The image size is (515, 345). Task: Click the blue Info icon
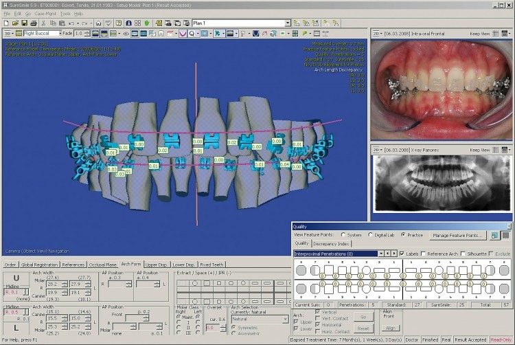[x=129, y=23]
